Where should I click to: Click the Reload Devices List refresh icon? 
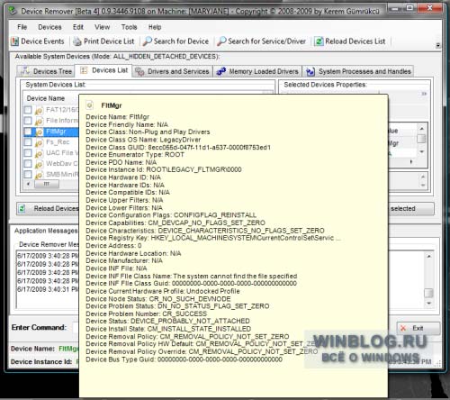[x=319, y=41]
